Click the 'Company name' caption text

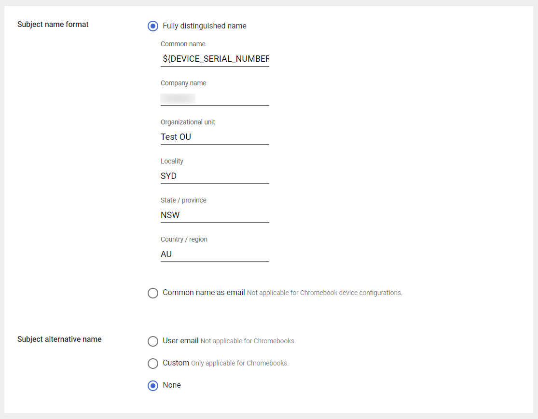(x=183, y=83)
